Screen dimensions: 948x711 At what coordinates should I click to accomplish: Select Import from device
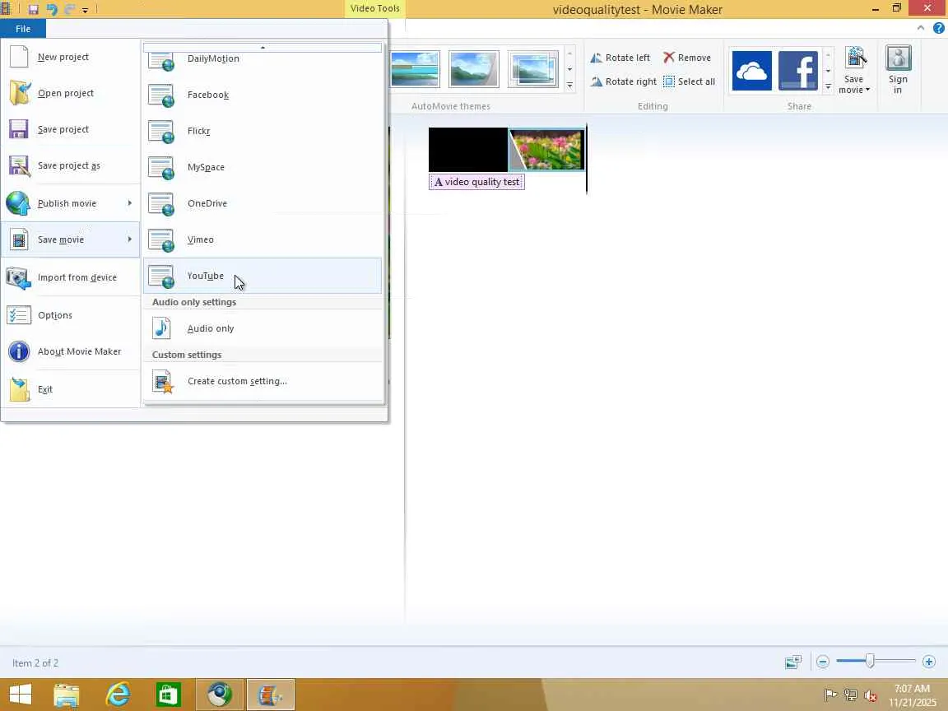tap(70, 277)
